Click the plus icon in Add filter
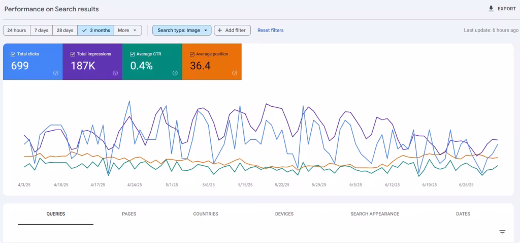The image size is (520, 243). click(x=220, y=31)
